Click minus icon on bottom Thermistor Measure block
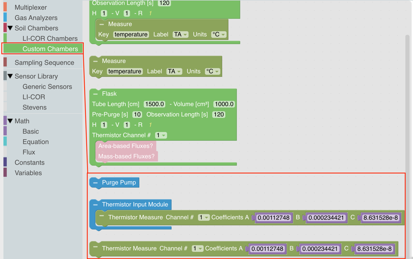The image size is (413, 259). click(96, 248)
